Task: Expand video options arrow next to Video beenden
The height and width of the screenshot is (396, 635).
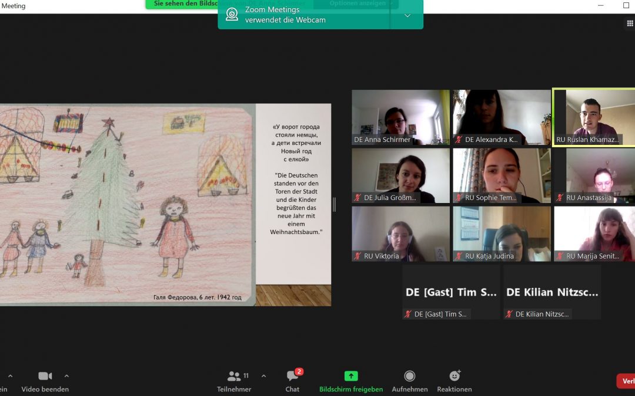Action: click(66, 376)
